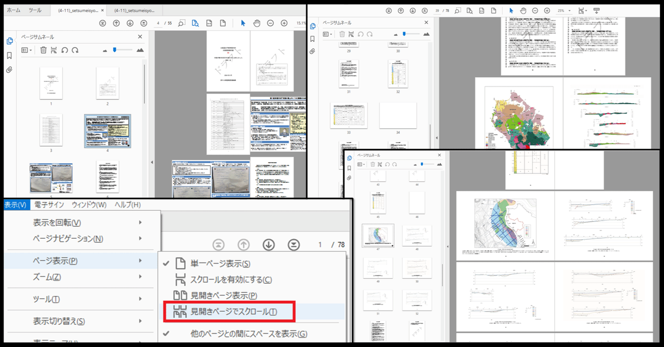
Task: Rotate pages counterclockwise in the thumbnail panel
Action: 65,50
